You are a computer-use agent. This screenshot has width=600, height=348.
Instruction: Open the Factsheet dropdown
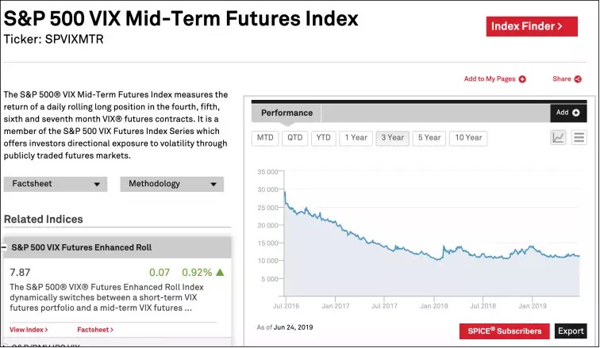[55, 184]
